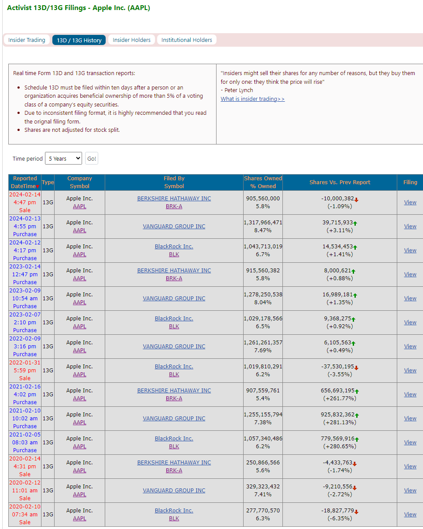
Task: Select 'Activist 13D/13G Filings - Apple Inc. (AAPL)' heading
Action: (x=79, y=8)
